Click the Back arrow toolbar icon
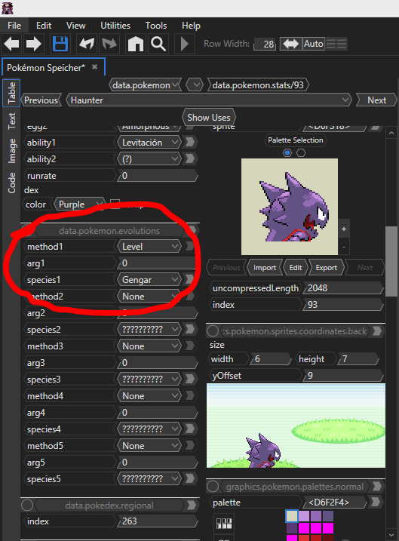Viewport: 399px width, 541px height. click(12, 44)
